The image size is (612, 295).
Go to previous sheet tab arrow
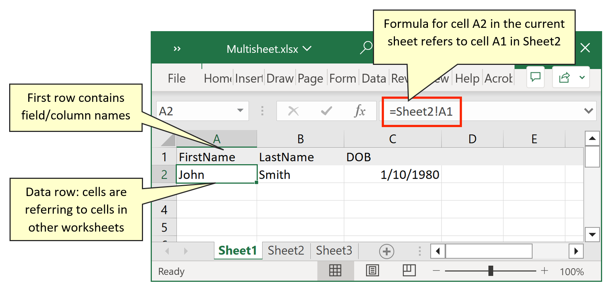[x=167, y=251]
